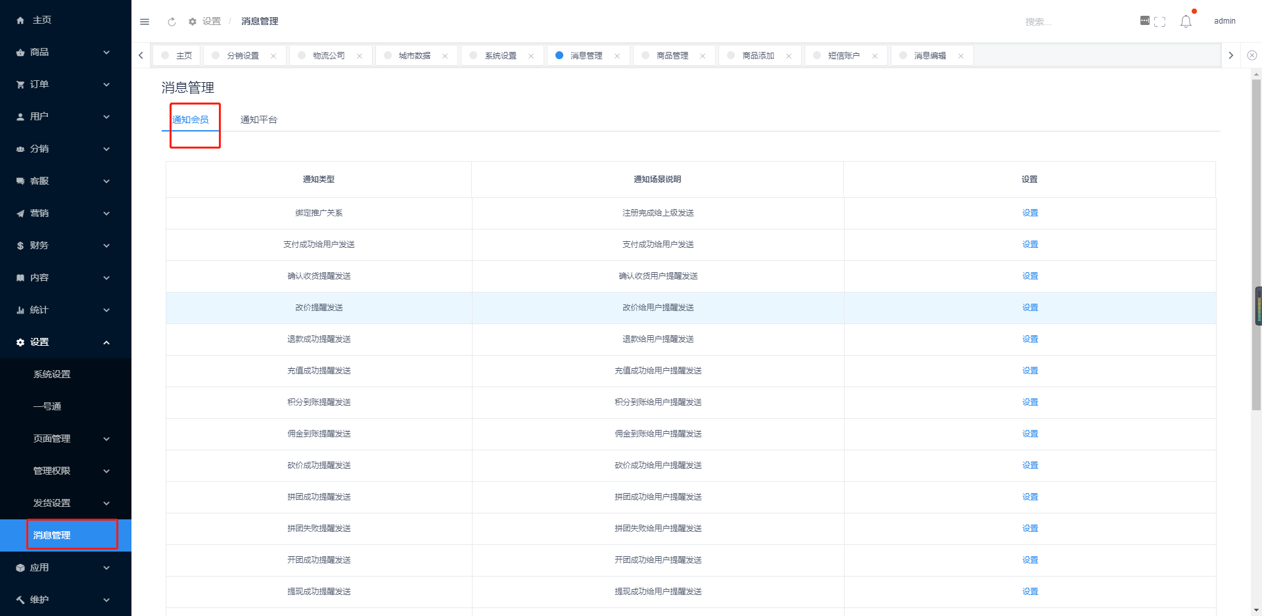Click 设置 link for 支付成功给用户发送
This screenshot has width=1262, height=616.
(x=1030, y=245)
